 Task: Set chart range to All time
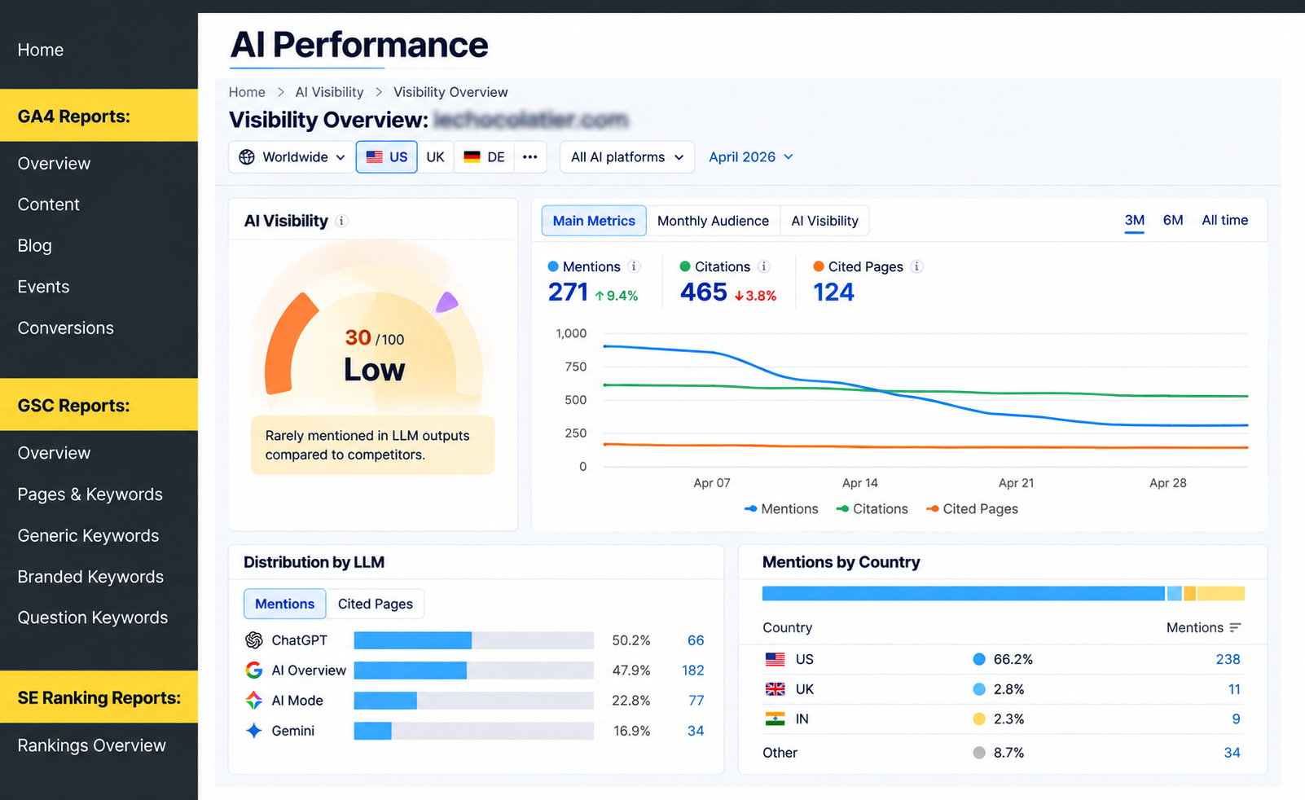(x=1225, y=221)
